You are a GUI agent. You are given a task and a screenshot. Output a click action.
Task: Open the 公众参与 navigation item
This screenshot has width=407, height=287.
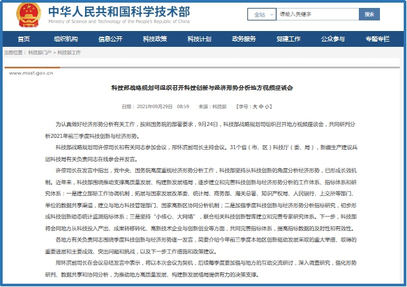pos(332,39)
